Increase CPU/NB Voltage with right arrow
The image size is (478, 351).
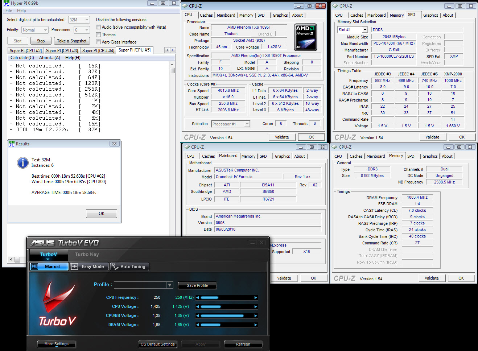256,316
